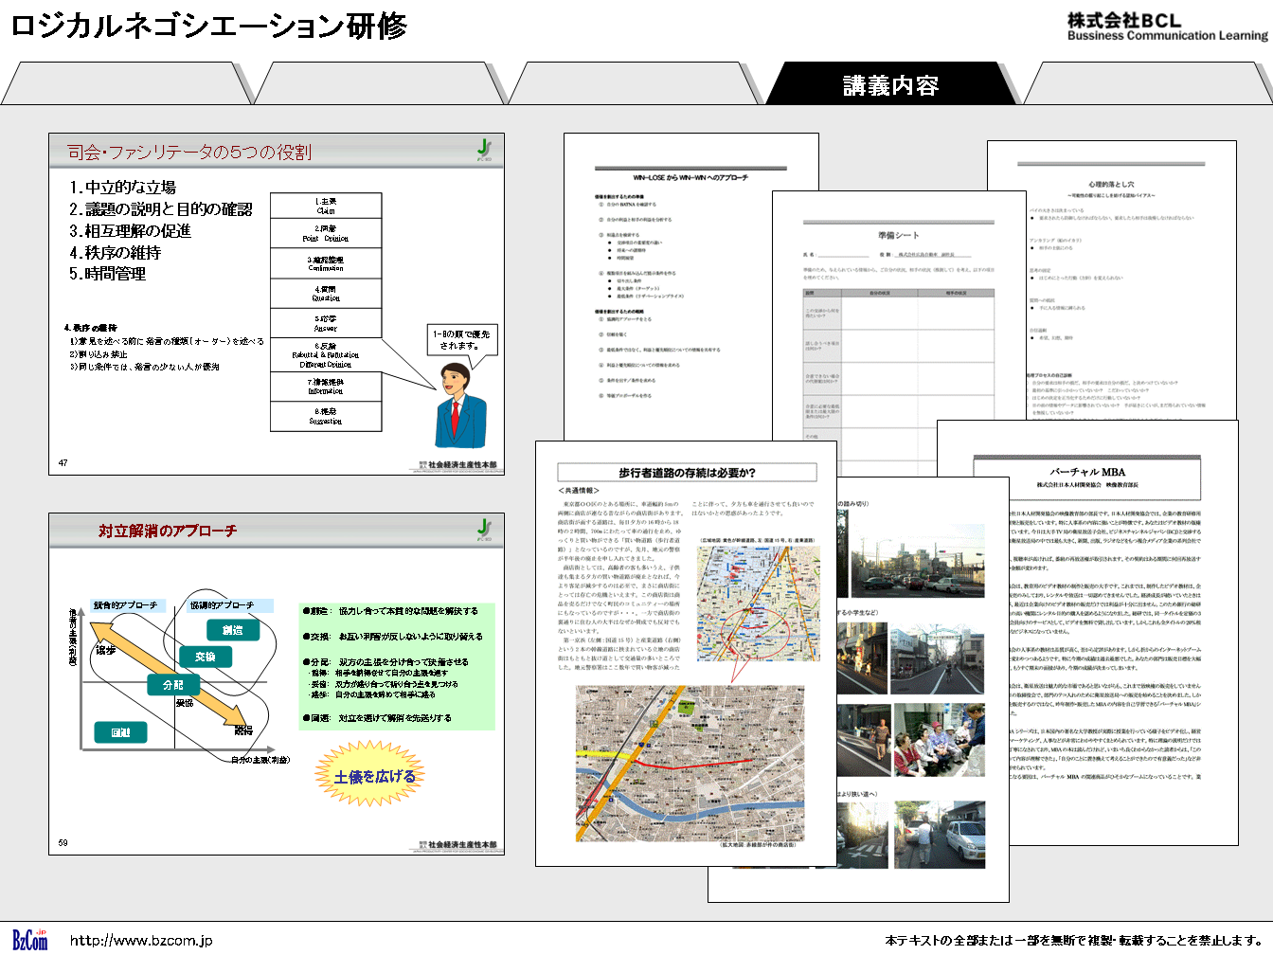
Task: Select the 講義内容 tab
Action: coord(890,85)
